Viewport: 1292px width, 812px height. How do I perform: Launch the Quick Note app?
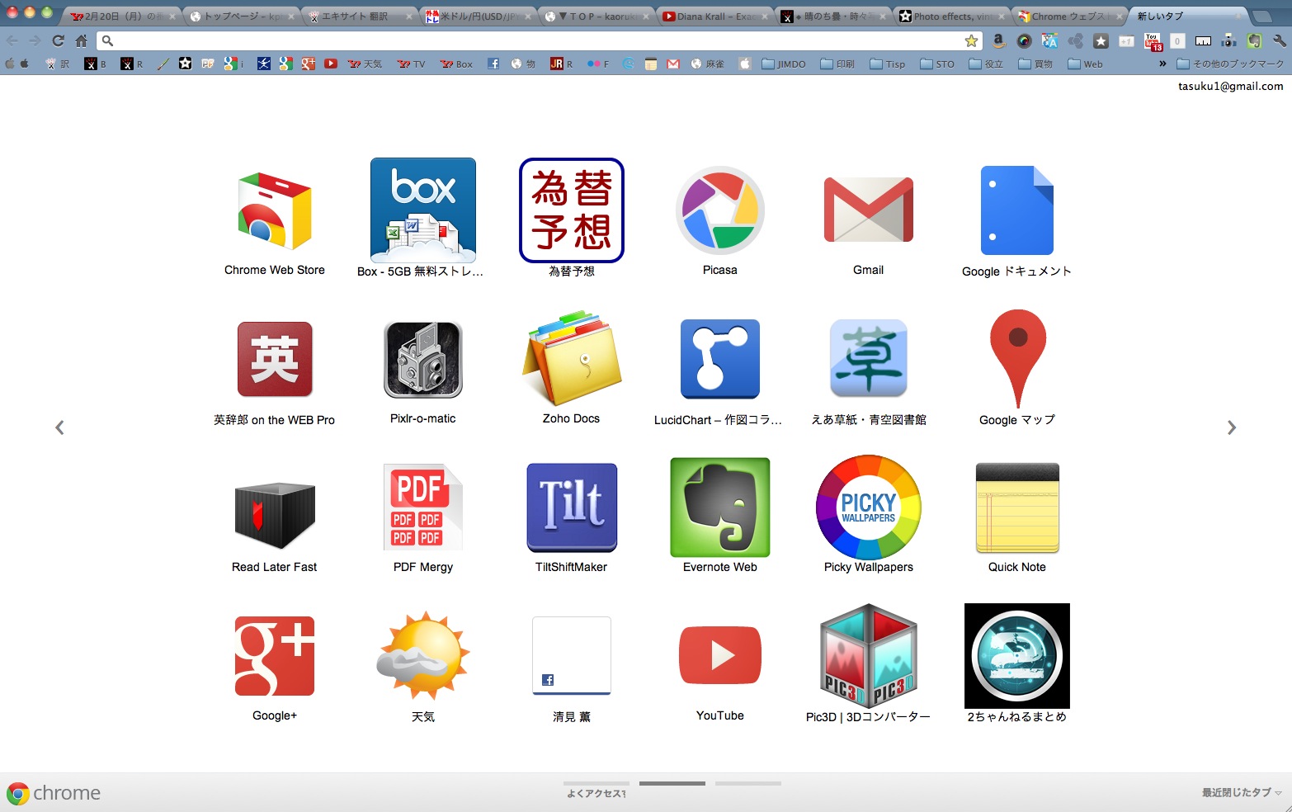tap(1017, 507)
